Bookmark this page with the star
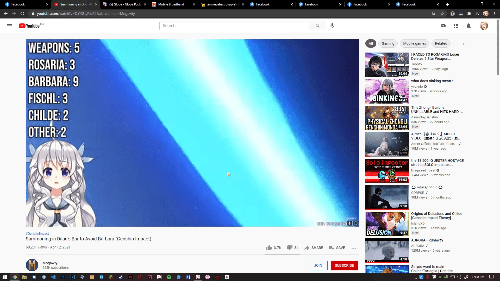Screen dimensions: 500x281 pyautogui.click(x=442, y=14)
